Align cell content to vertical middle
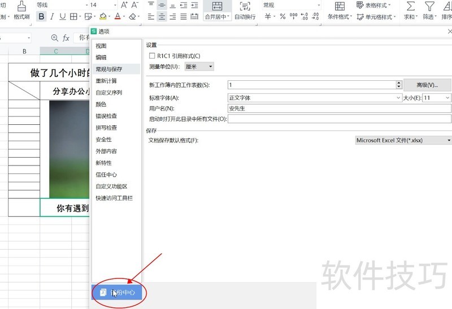Image resolution: width=452 pixels, height=309 pixels. (x=162, y=5)
